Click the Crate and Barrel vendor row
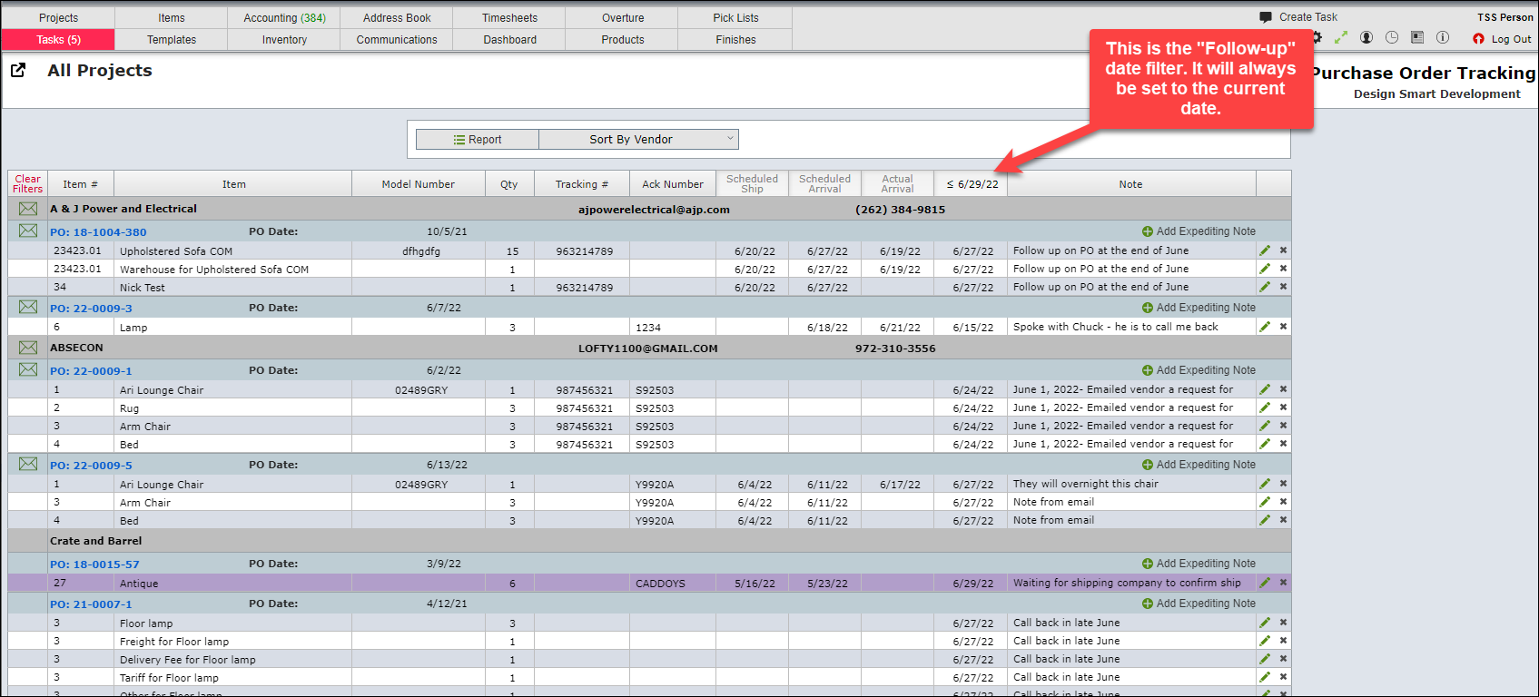This screenshot has height=697, width=1539. tap(649, 541)
